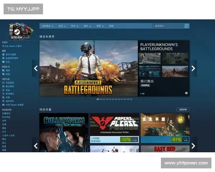Open third PUBG screenshot thumbnail, bottom left

[x=149, y=71]
